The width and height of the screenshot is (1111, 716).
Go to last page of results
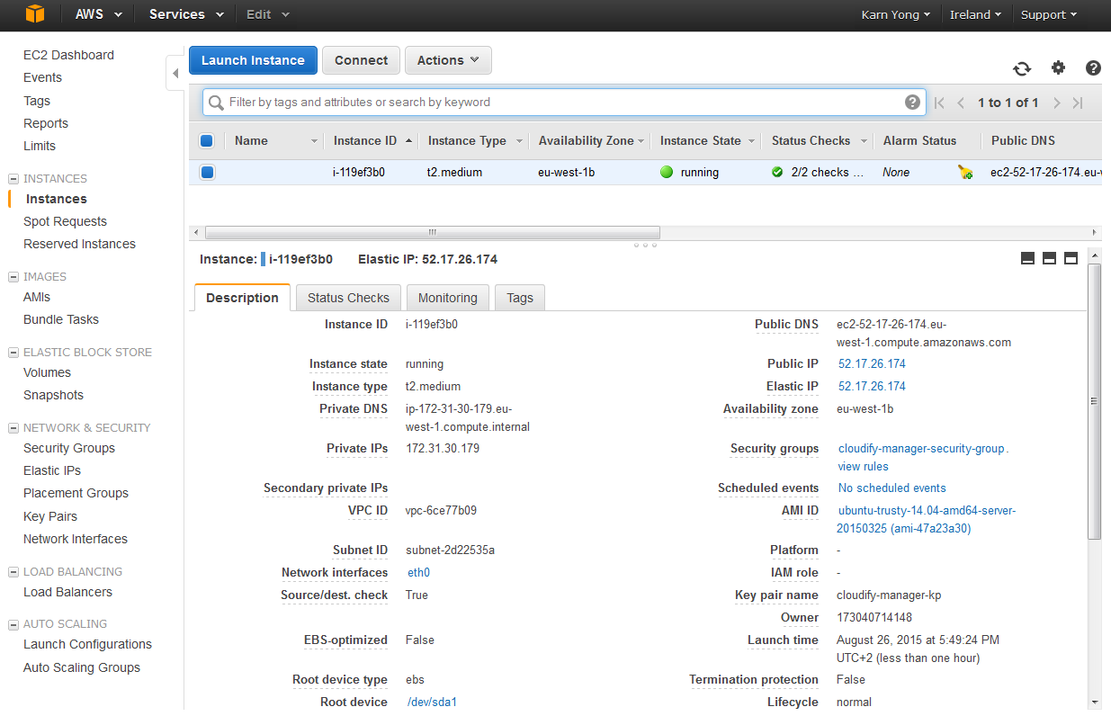coord(1078,103)
